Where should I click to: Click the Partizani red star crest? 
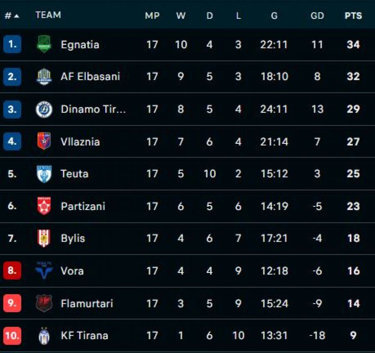[44, 206]
